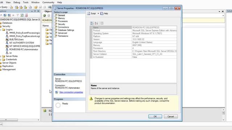This screenshot has height=130, width=232.
Task: Click the scroll down arrow in the bottom details pane
Action: tap(223, 120)
